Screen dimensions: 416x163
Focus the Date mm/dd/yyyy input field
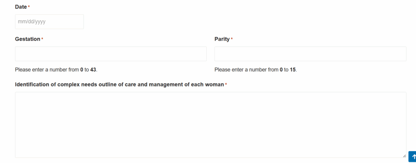(x=49, y=22)
